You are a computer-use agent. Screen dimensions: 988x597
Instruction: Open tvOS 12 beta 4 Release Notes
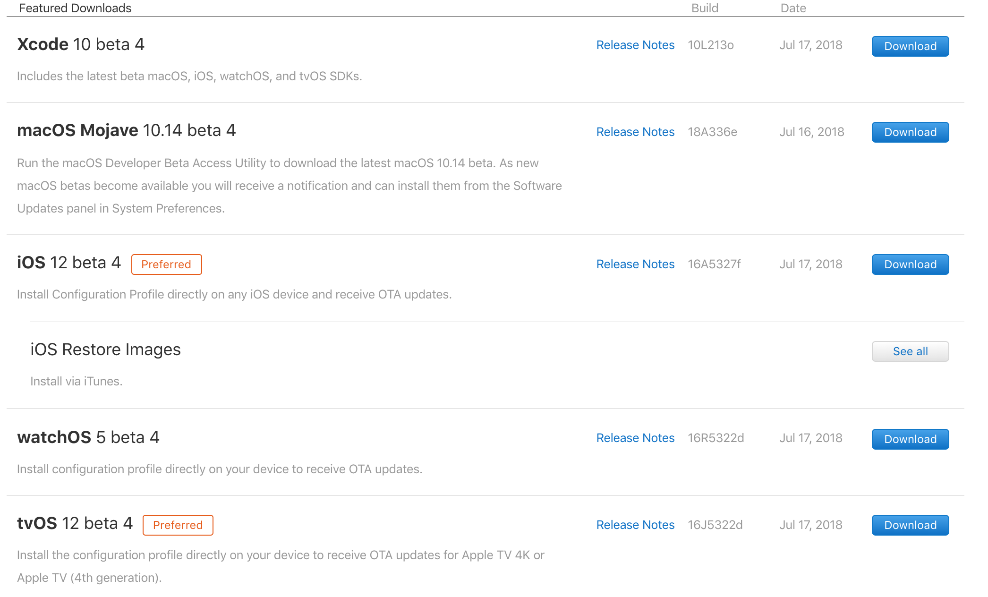(x=635, y=525)
